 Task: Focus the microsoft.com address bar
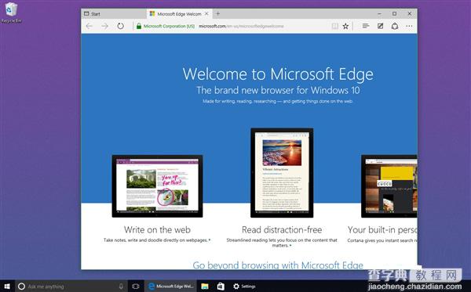click(241, 26)
